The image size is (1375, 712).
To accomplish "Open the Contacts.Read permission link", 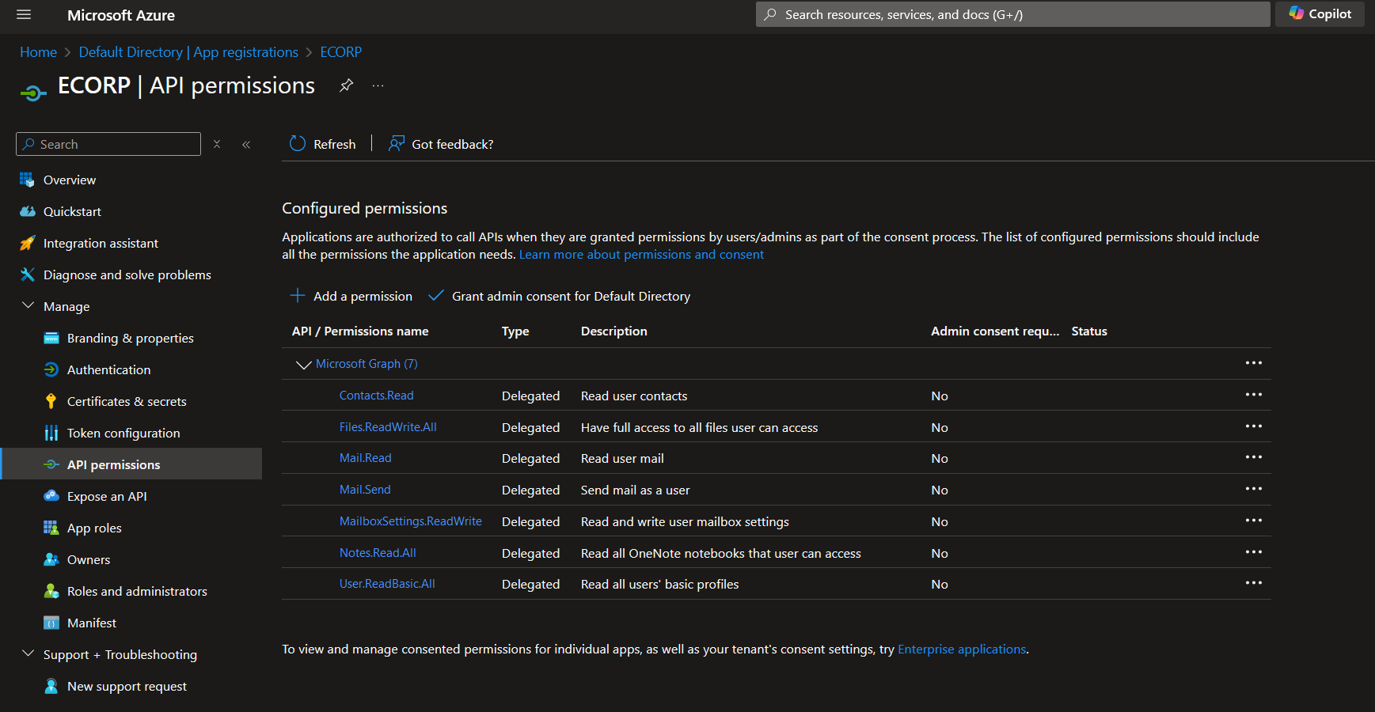I will 377,396.
